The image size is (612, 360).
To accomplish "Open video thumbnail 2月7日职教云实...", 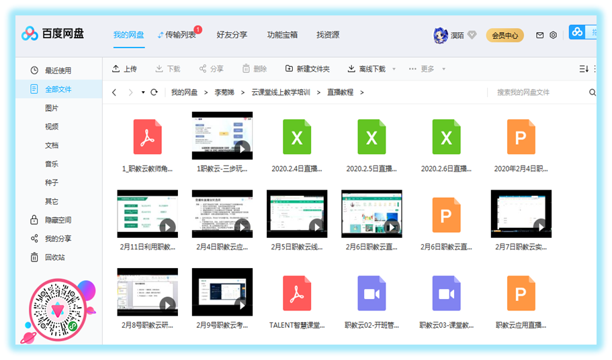I will coord(521,214).
